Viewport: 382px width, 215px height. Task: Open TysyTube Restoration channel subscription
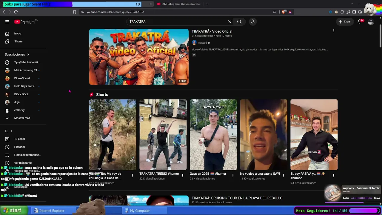tap(23, 62)
